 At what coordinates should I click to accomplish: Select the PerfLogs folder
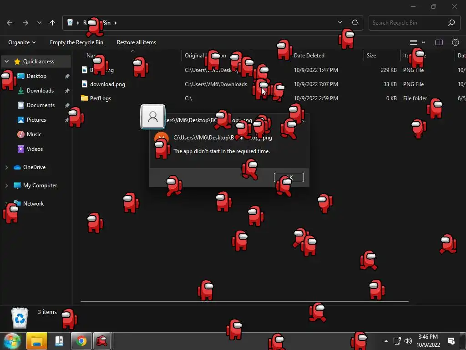[101, 98]
